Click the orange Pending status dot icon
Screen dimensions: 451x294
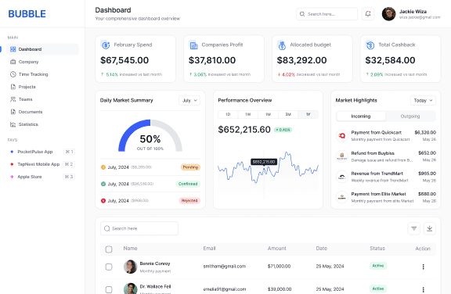tap(103, 167)
